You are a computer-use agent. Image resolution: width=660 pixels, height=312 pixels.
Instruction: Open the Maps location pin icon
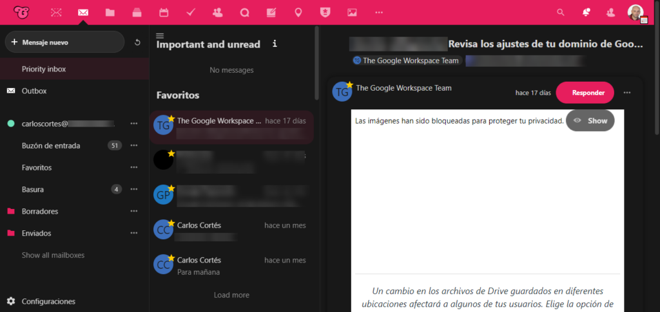(x=298, y=13)
